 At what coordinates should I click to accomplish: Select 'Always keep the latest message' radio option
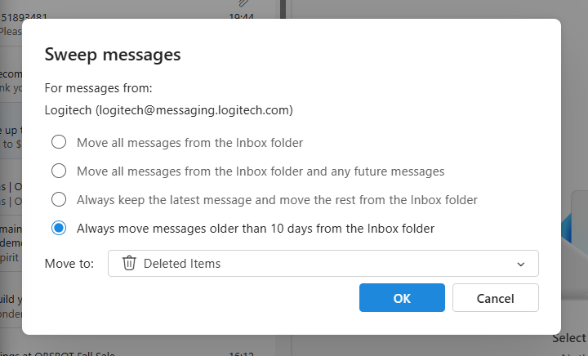point(59,199)
